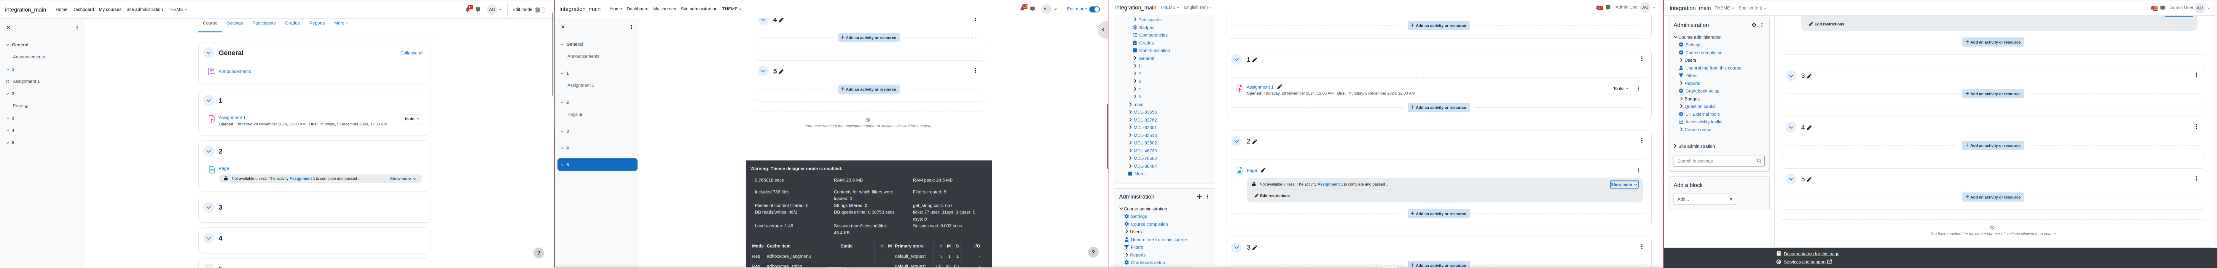Open Reports tab
The height and width of the screenshot is (268, 2218).
coord(317,23)
